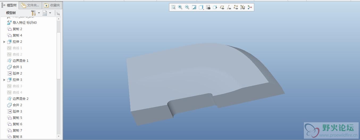Screen dimensions: 360x140
Task: Click model tree scrollbar up arrow
Action: pyautogui.click(x=59, y=19)
